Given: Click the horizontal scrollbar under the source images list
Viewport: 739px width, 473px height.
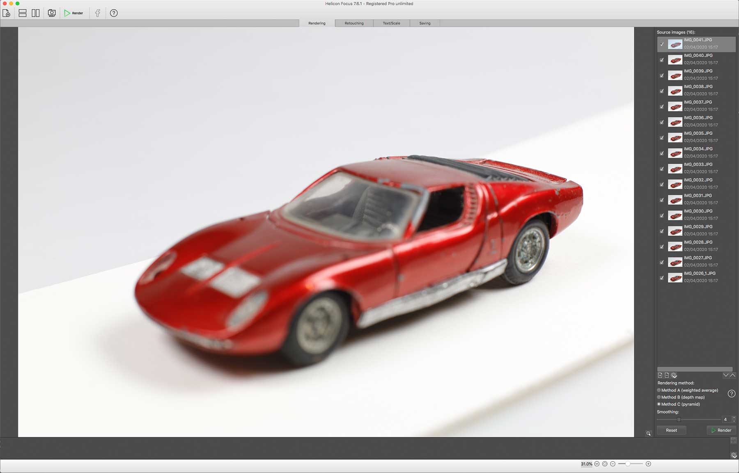Looking at the screenshot, I should (695, 369).
